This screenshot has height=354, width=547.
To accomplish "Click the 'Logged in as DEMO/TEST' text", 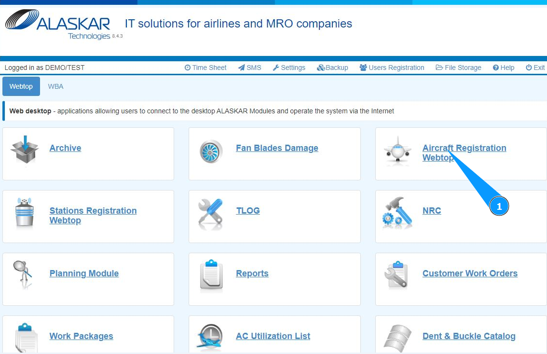I will (x=45, y=68).
